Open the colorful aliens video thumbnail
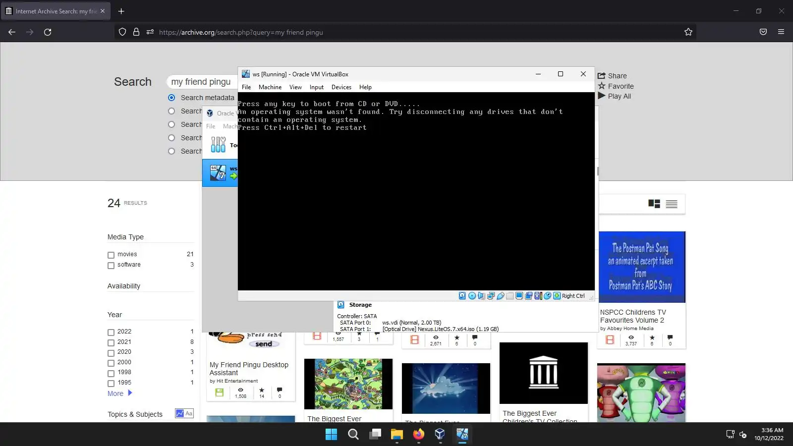 641,393
